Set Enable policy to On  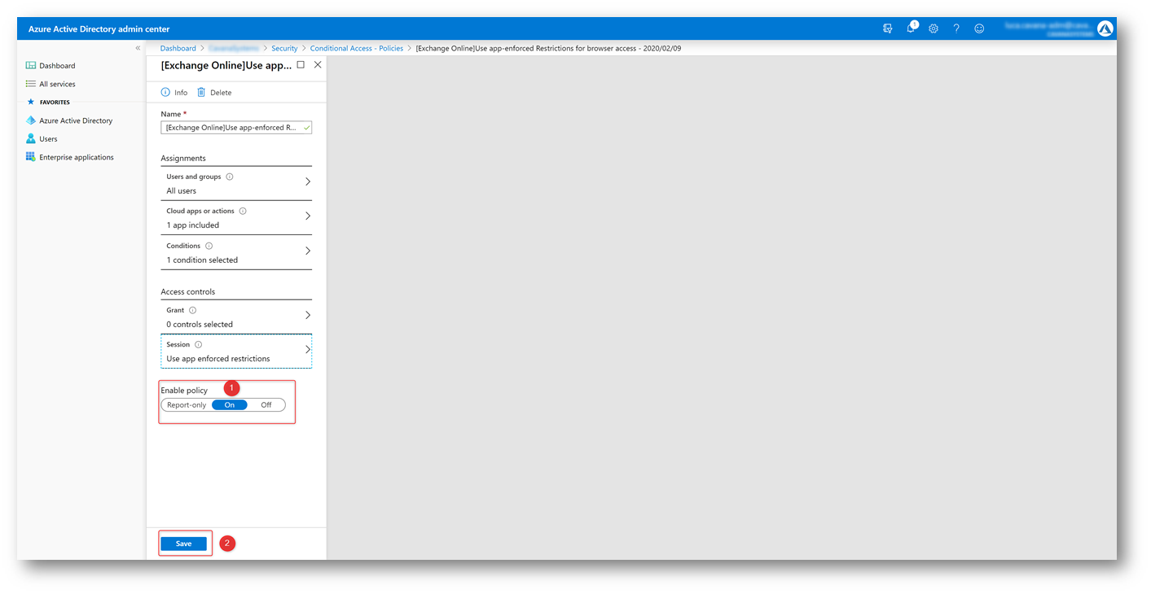[x=230, y=405]
